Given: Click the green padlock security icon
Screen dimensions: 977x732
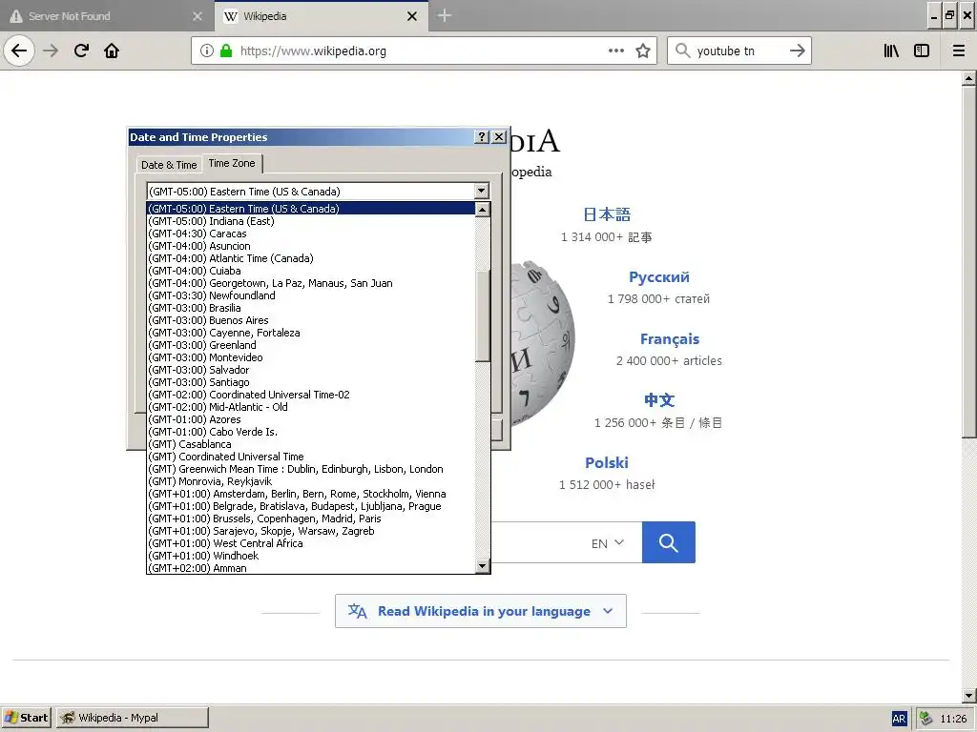Looking at the screenshot, I should [226, 51].
